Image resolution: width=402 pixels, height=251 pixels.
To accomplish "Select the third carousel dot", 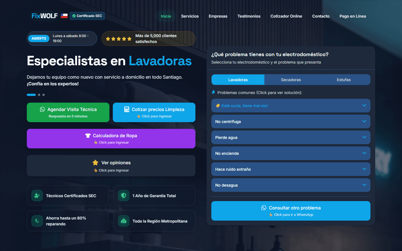I will (44, 95).
